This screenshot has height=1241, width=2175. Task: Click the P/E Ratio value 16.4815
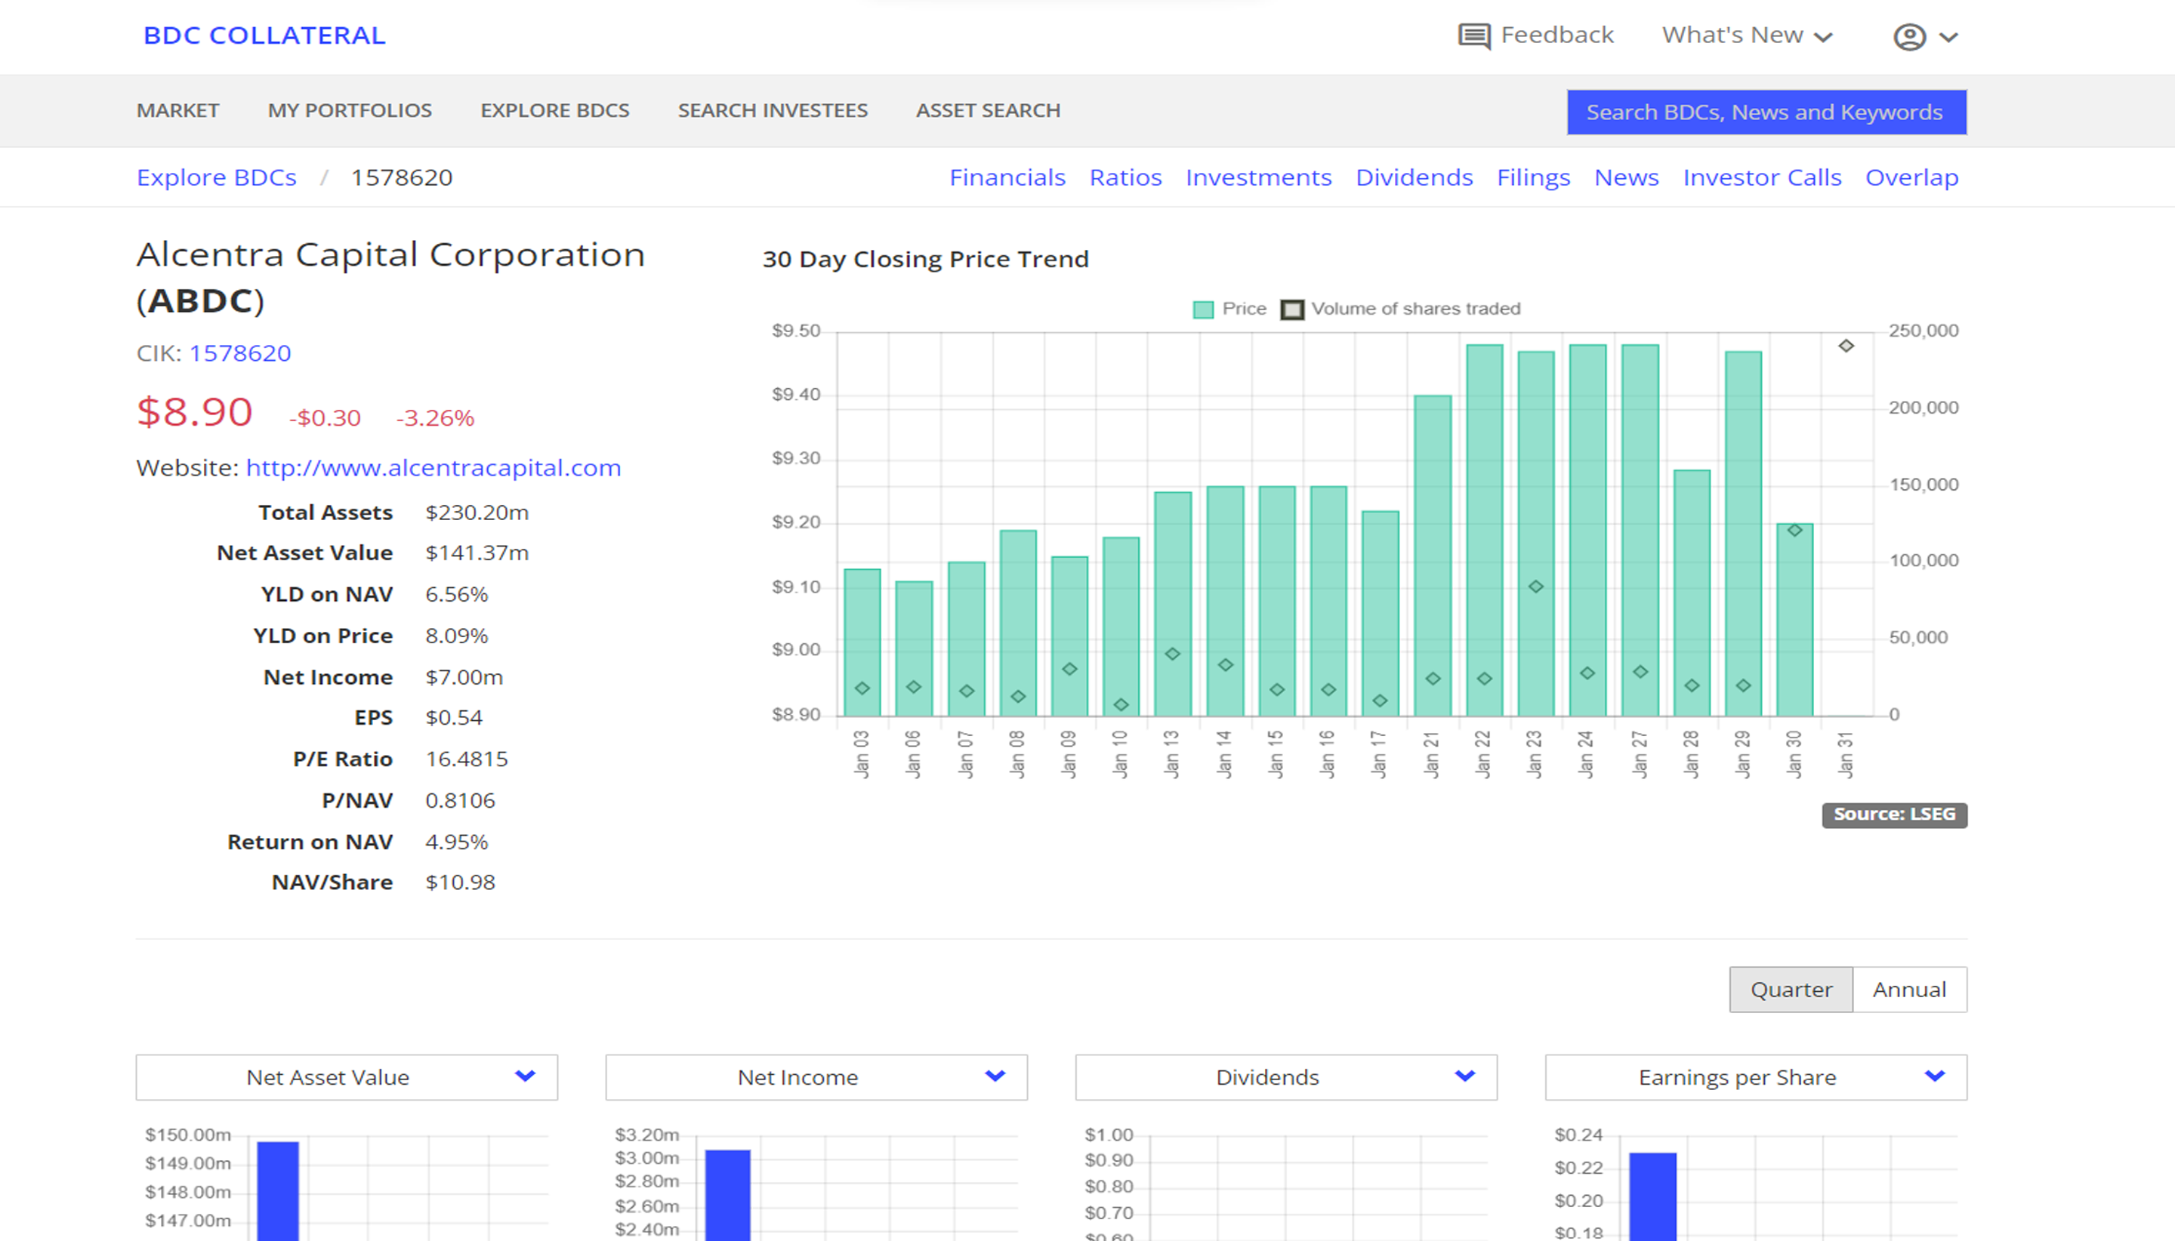467,759
